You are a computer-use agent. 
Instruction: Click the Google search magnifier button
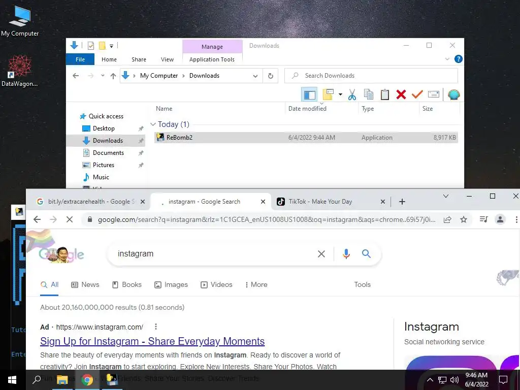click(366, 254)
